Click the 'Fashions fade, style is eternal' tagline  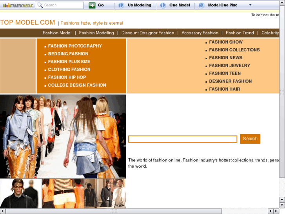pyautogui.click(x=92, y=23)
